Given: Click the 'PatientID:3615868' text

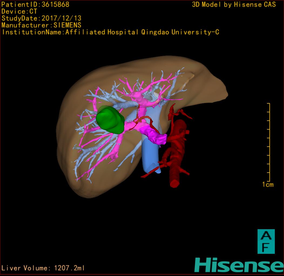Looking at the screenshot, I should pos(35,5).
